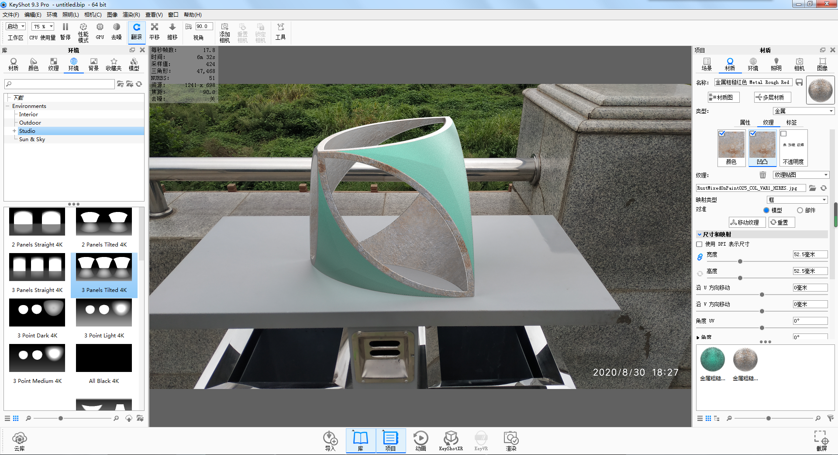The height and width of the screenshot is (455, 838).
Task: Enable the Opacity (不透明度) texture checkbox
Action: click(784, 134)
